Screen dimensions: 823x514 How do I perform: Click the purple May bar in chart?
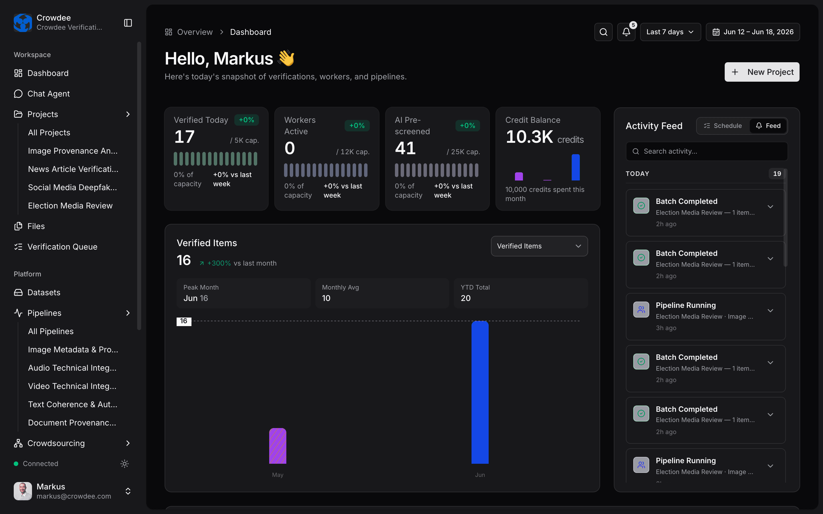tap(277, 446)
